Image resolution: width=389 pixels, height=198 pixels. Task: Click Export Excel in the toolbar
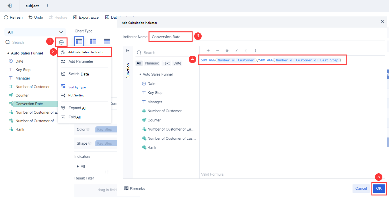coord(86,18)
